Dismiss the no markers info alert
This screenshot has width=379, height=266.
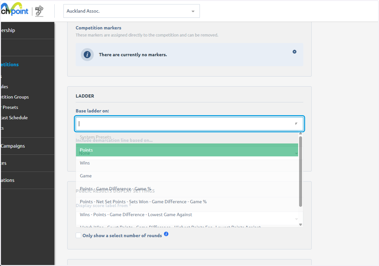click(x=294, y=52)
